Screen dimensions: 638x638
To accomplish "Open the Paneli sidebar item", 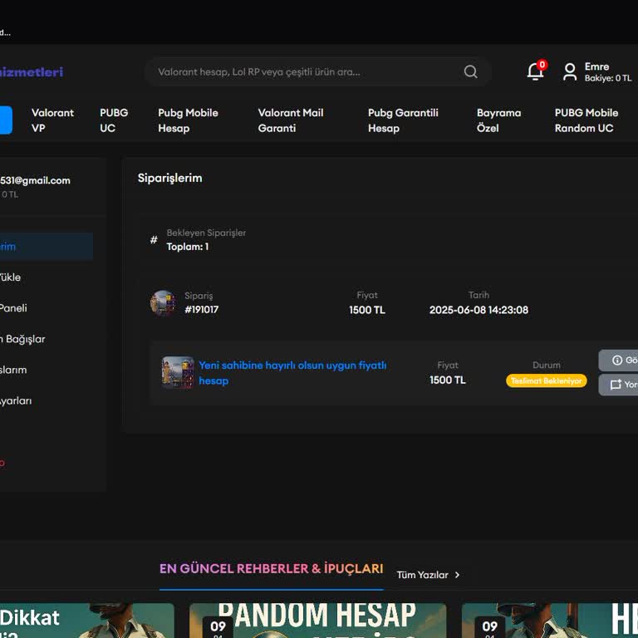I will [x=13, y=308].
